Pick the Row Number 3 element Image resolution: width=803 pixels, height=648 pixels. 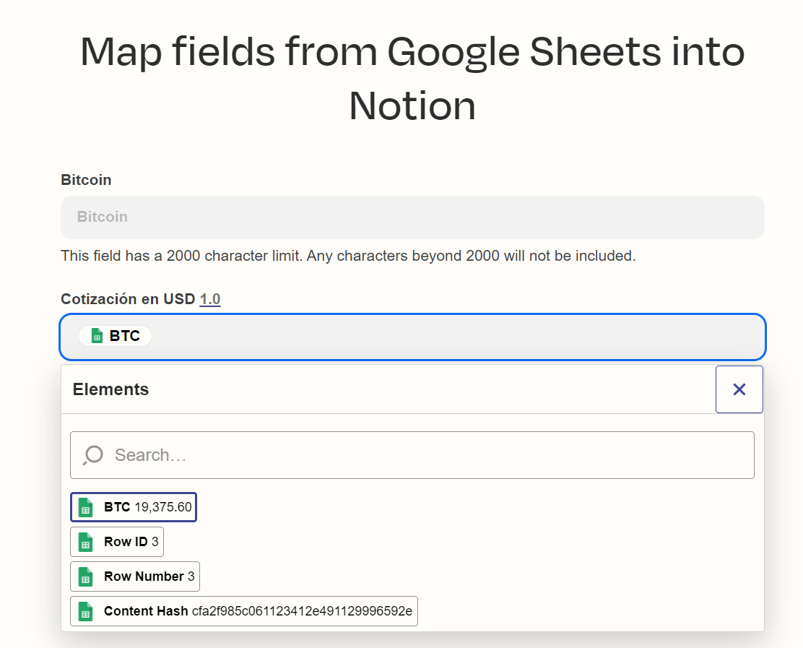click(x=135, y=576)
